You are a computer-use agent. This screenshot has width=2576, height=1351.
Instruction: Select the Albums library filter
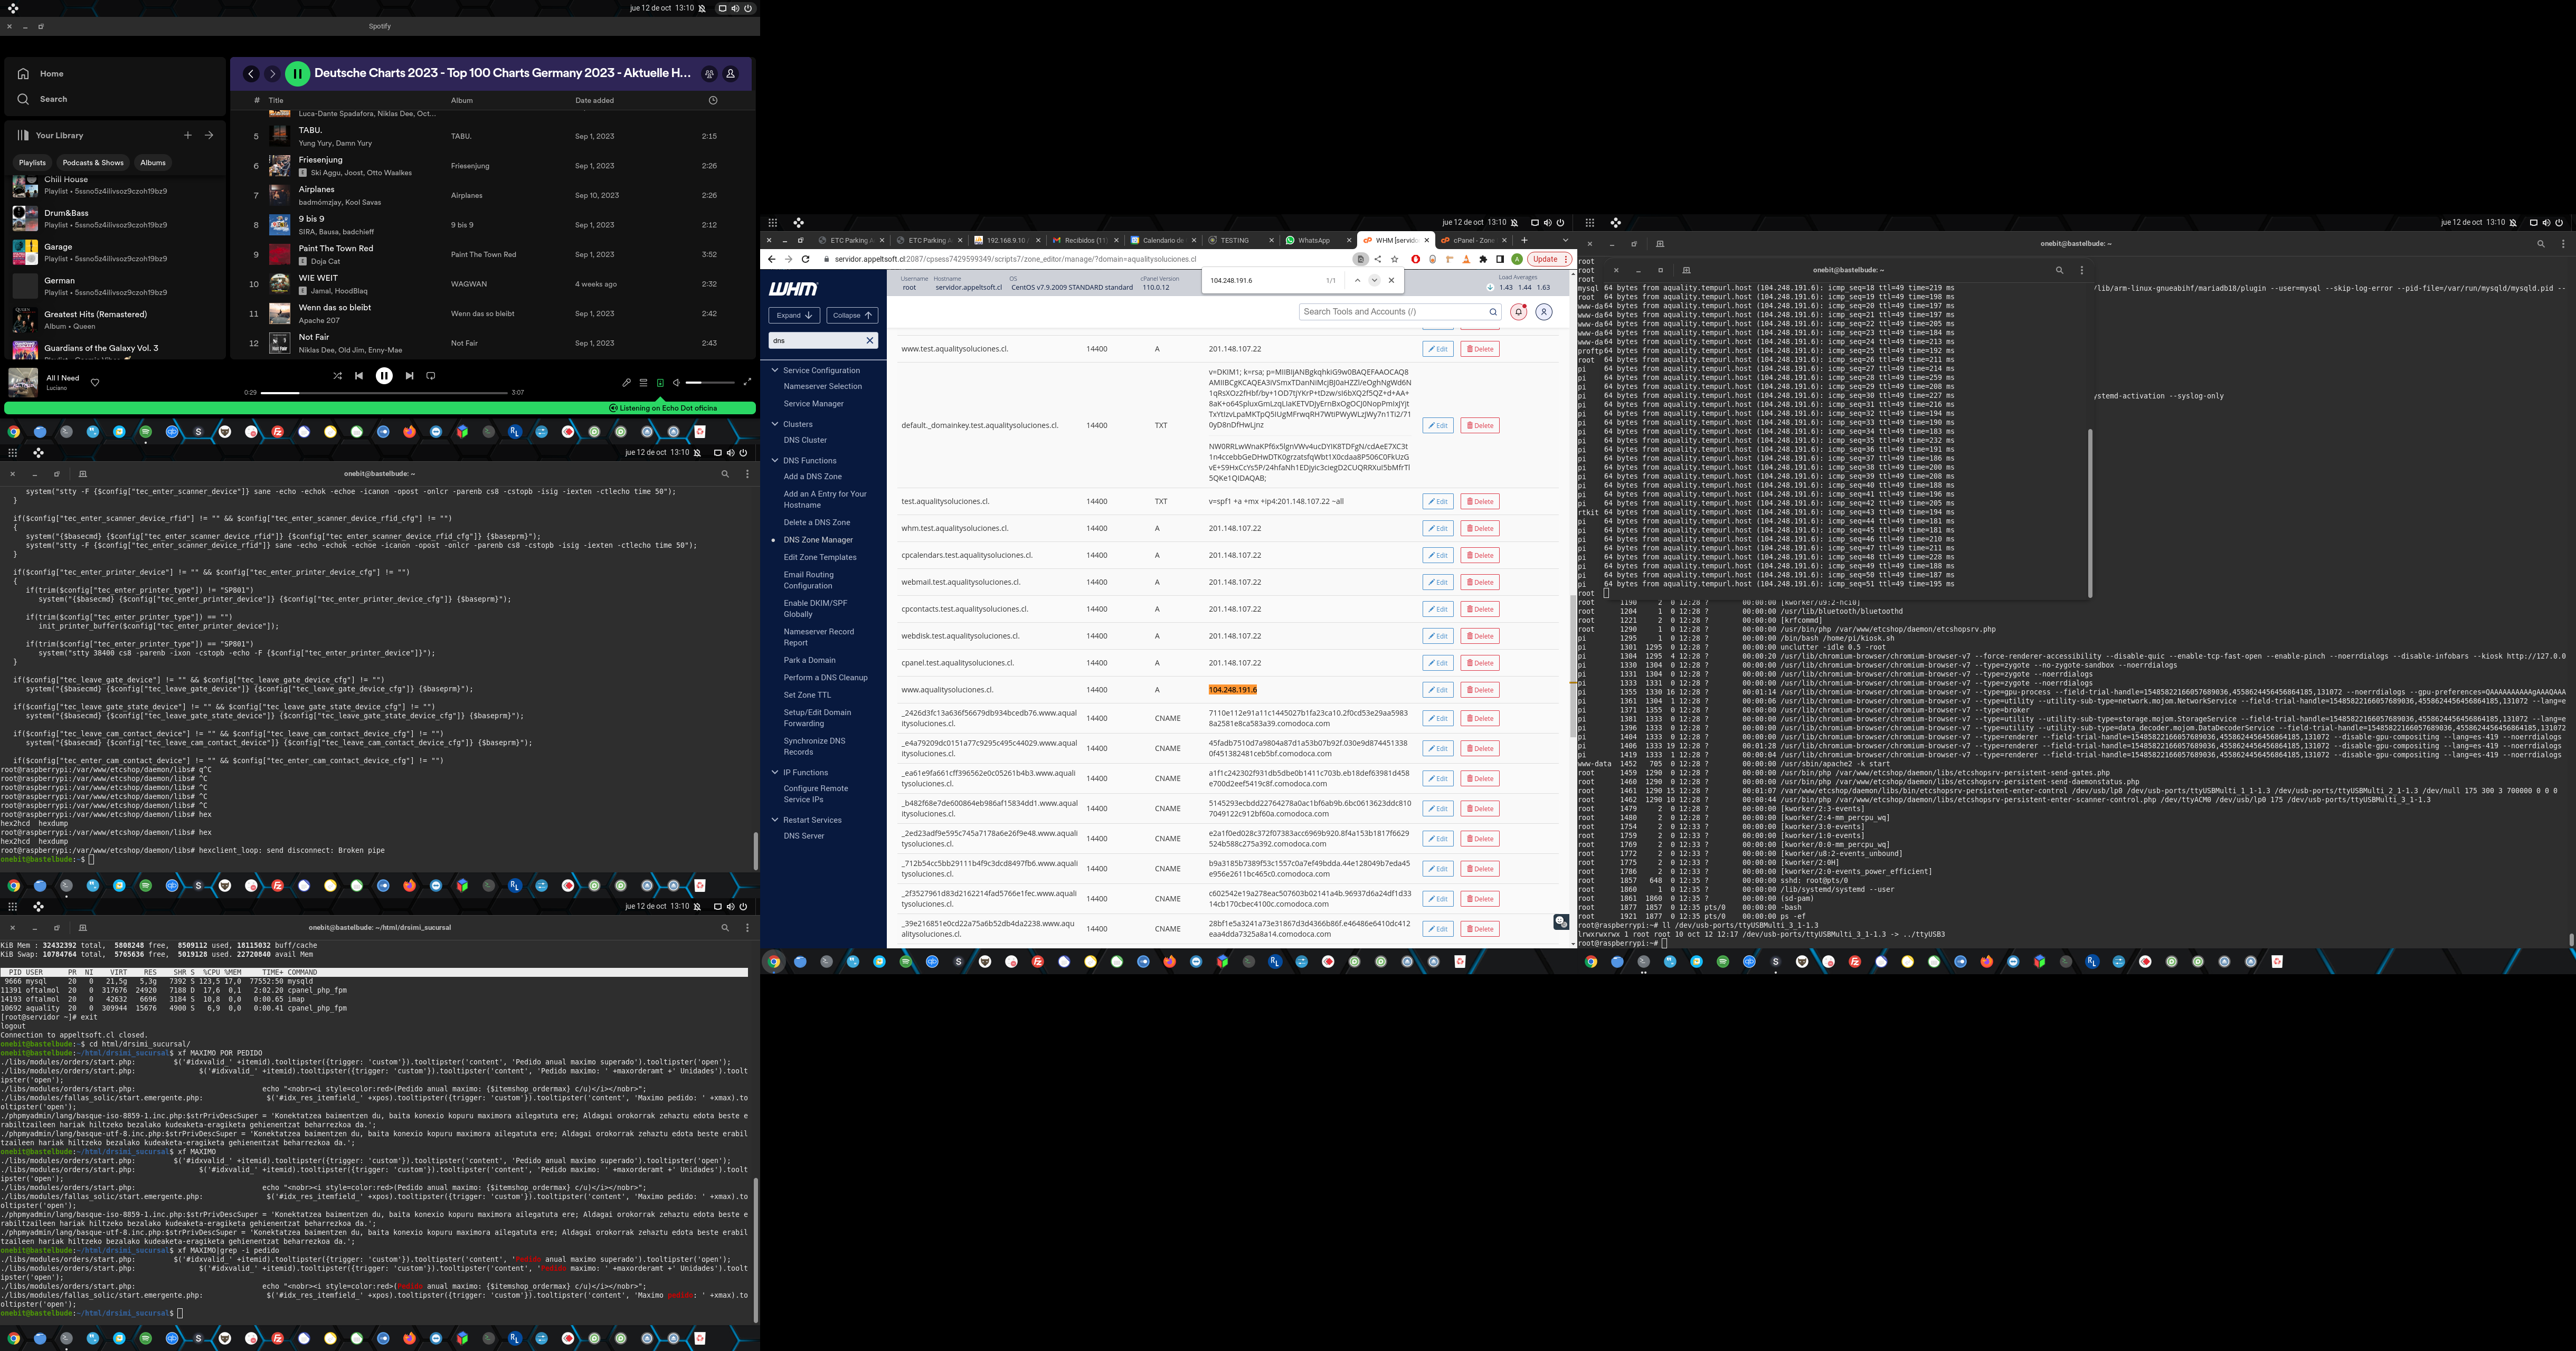(x=153, y=163)
